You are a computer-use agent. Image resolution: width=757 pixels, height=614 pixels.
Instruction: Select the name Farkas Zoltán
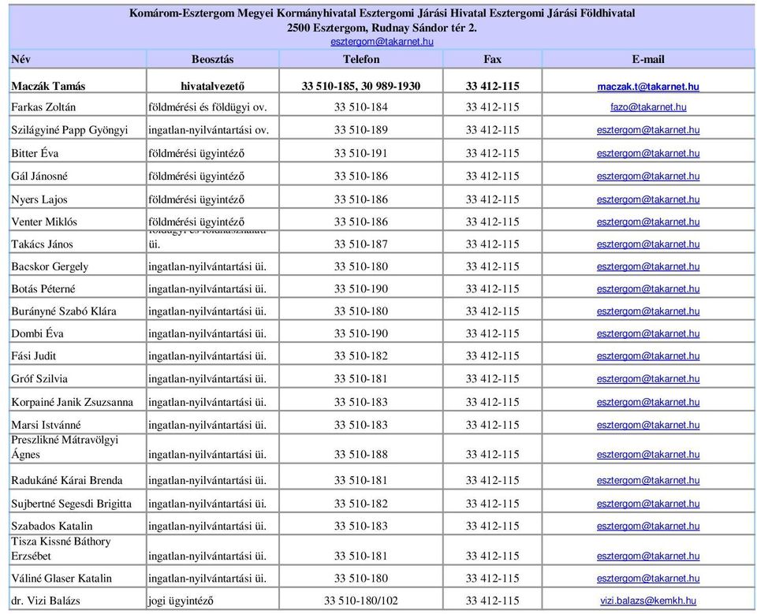pyautogui.click(x=43, y=106)
